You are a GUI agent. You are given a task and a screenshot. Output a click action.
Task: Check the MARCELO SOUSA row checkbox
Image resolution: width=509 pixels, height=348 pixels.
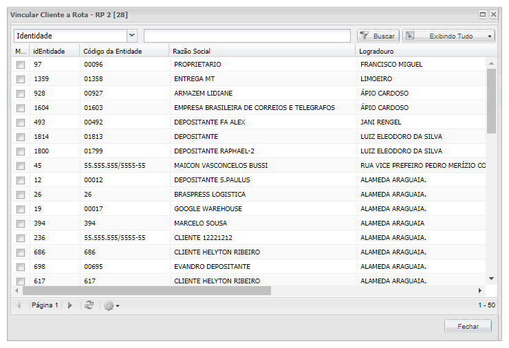(21, 224)
